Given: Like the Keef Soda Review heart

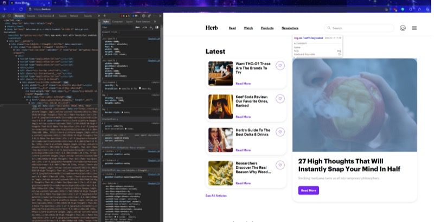Looking at the screenshot, I should coord(280,99).
